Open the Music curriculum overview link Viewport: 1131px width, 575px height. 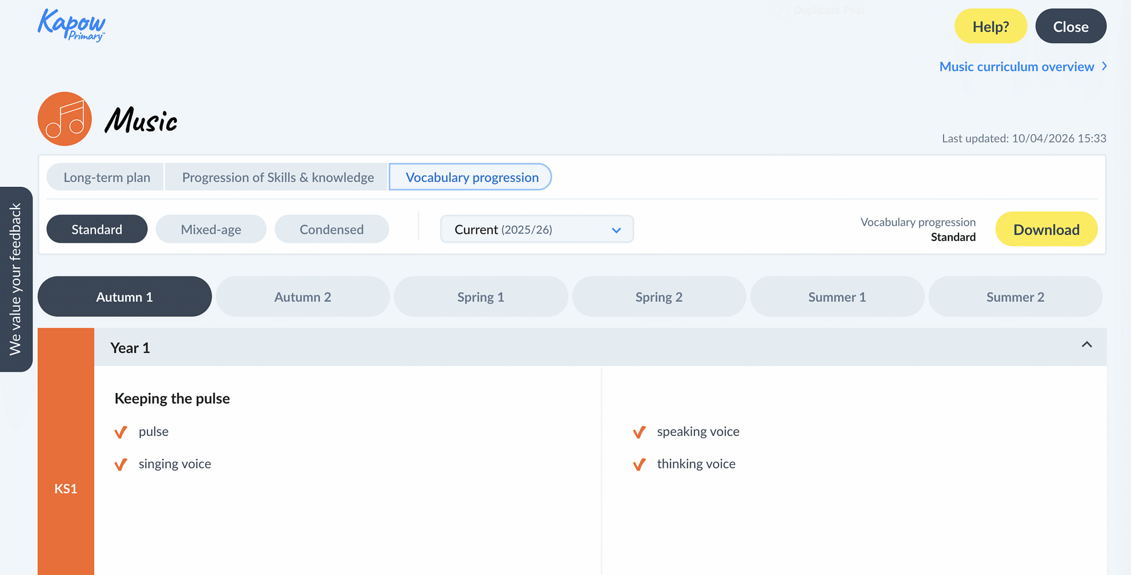(x=1016, y=67)
